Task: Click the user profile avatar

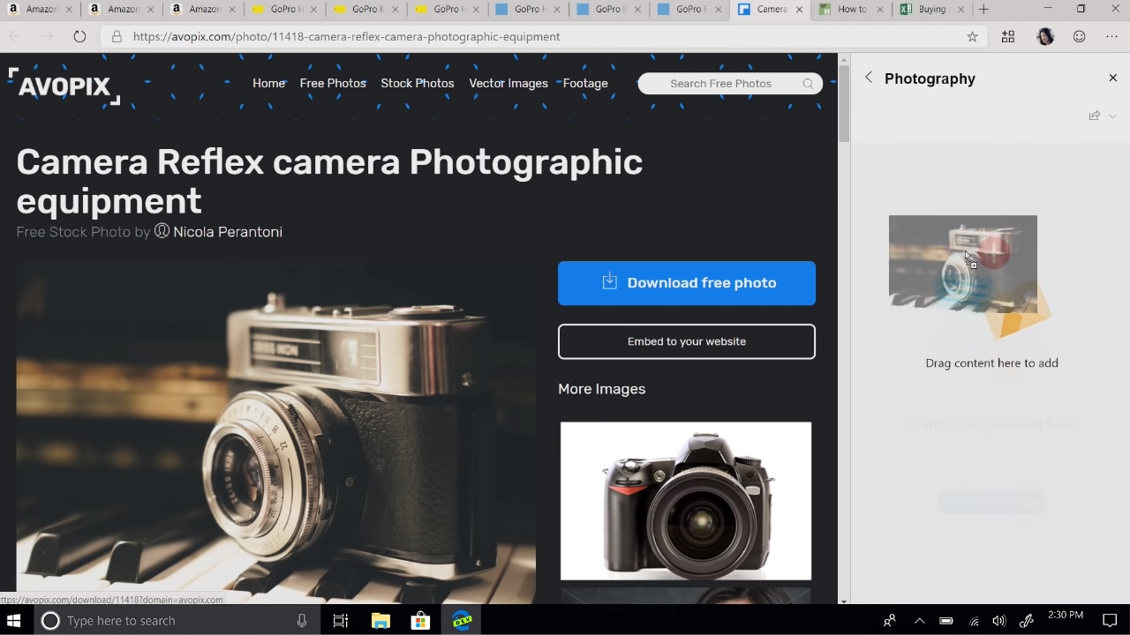Action: pos(1045,37)
